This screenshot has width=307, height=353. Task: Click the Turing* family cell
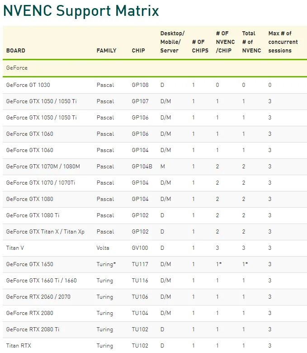(106, 264)
